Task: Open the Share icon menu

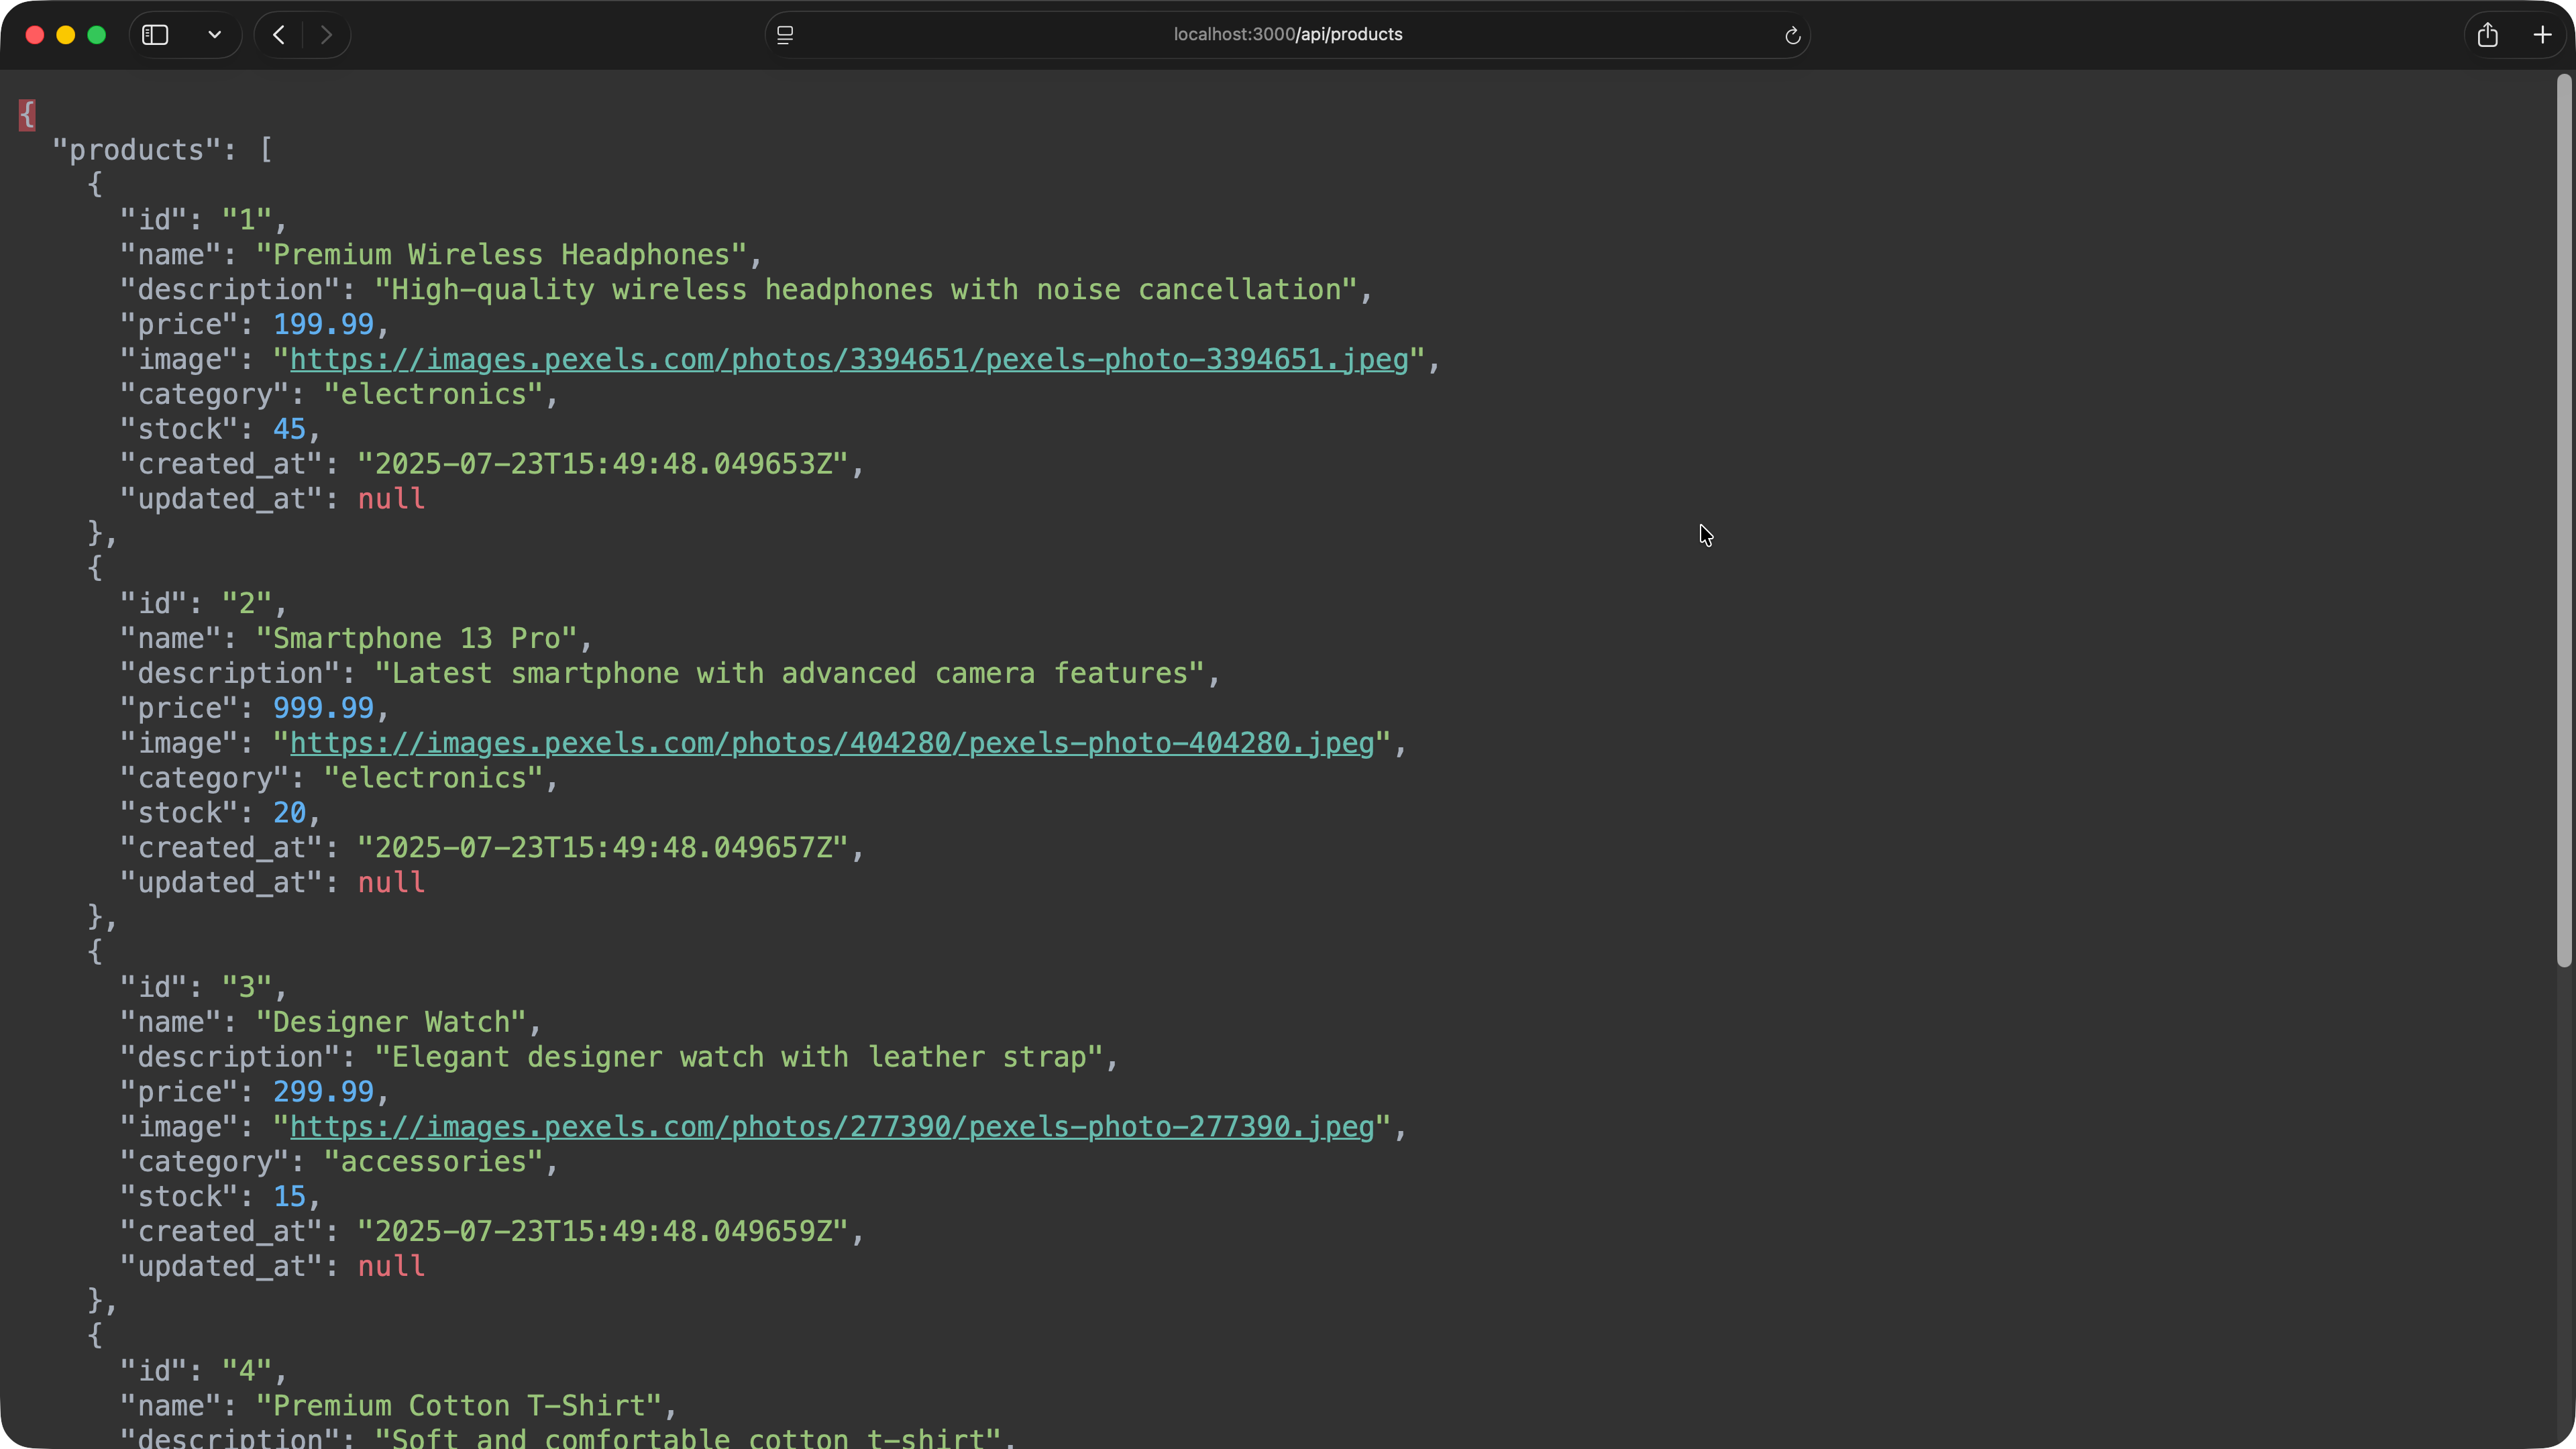Action: (2487, 35)
